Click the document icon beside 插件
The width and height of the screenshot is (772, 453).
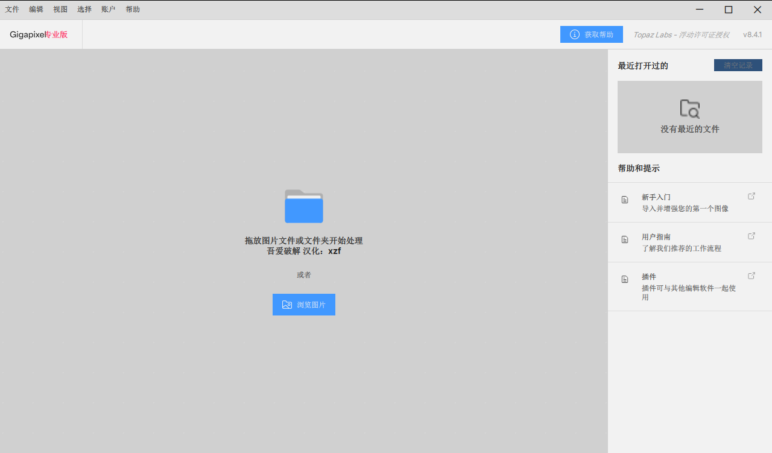(625, 279)
